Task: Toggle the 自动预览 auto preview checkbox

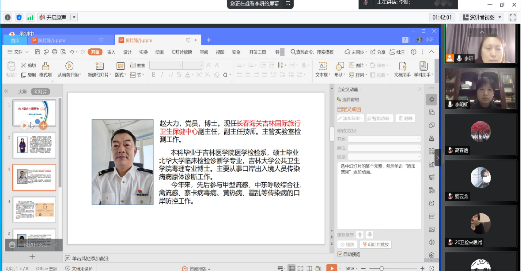Action: click(340, 254)
